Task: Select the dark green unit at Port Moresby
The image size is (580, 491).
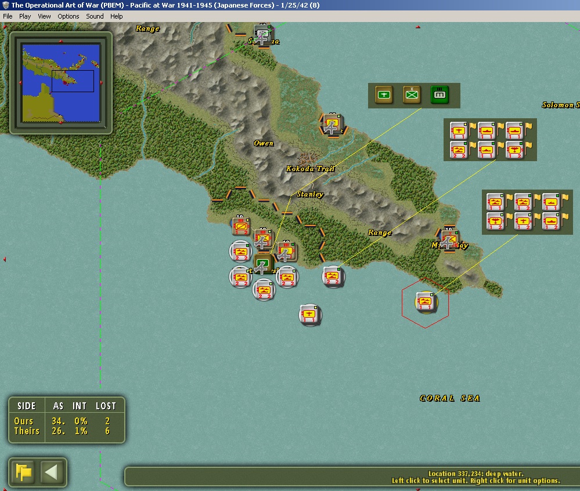Action: pyautogui.click(x=264, y=263)
